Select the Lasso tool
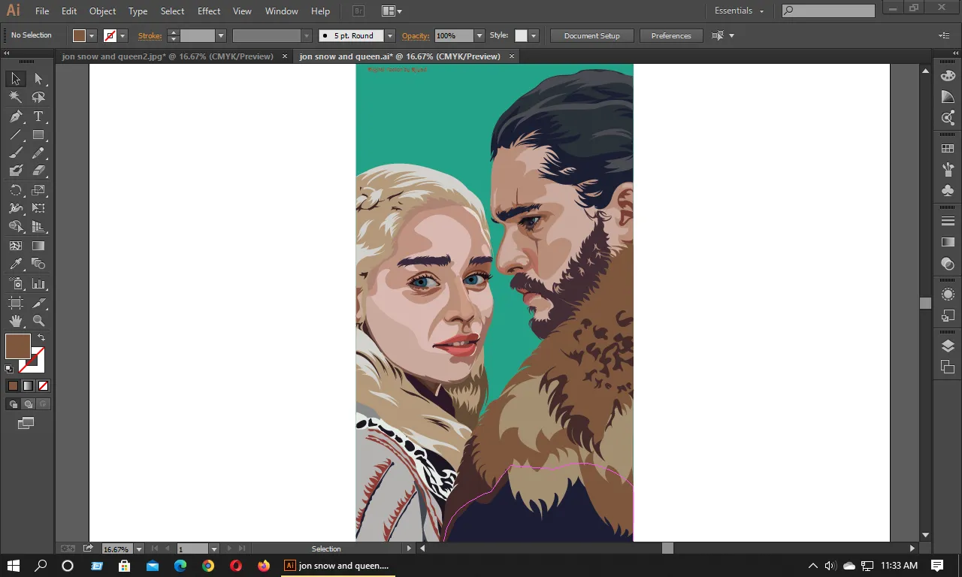The width and height of the screenshot is (962, 577). coord(39,98)
